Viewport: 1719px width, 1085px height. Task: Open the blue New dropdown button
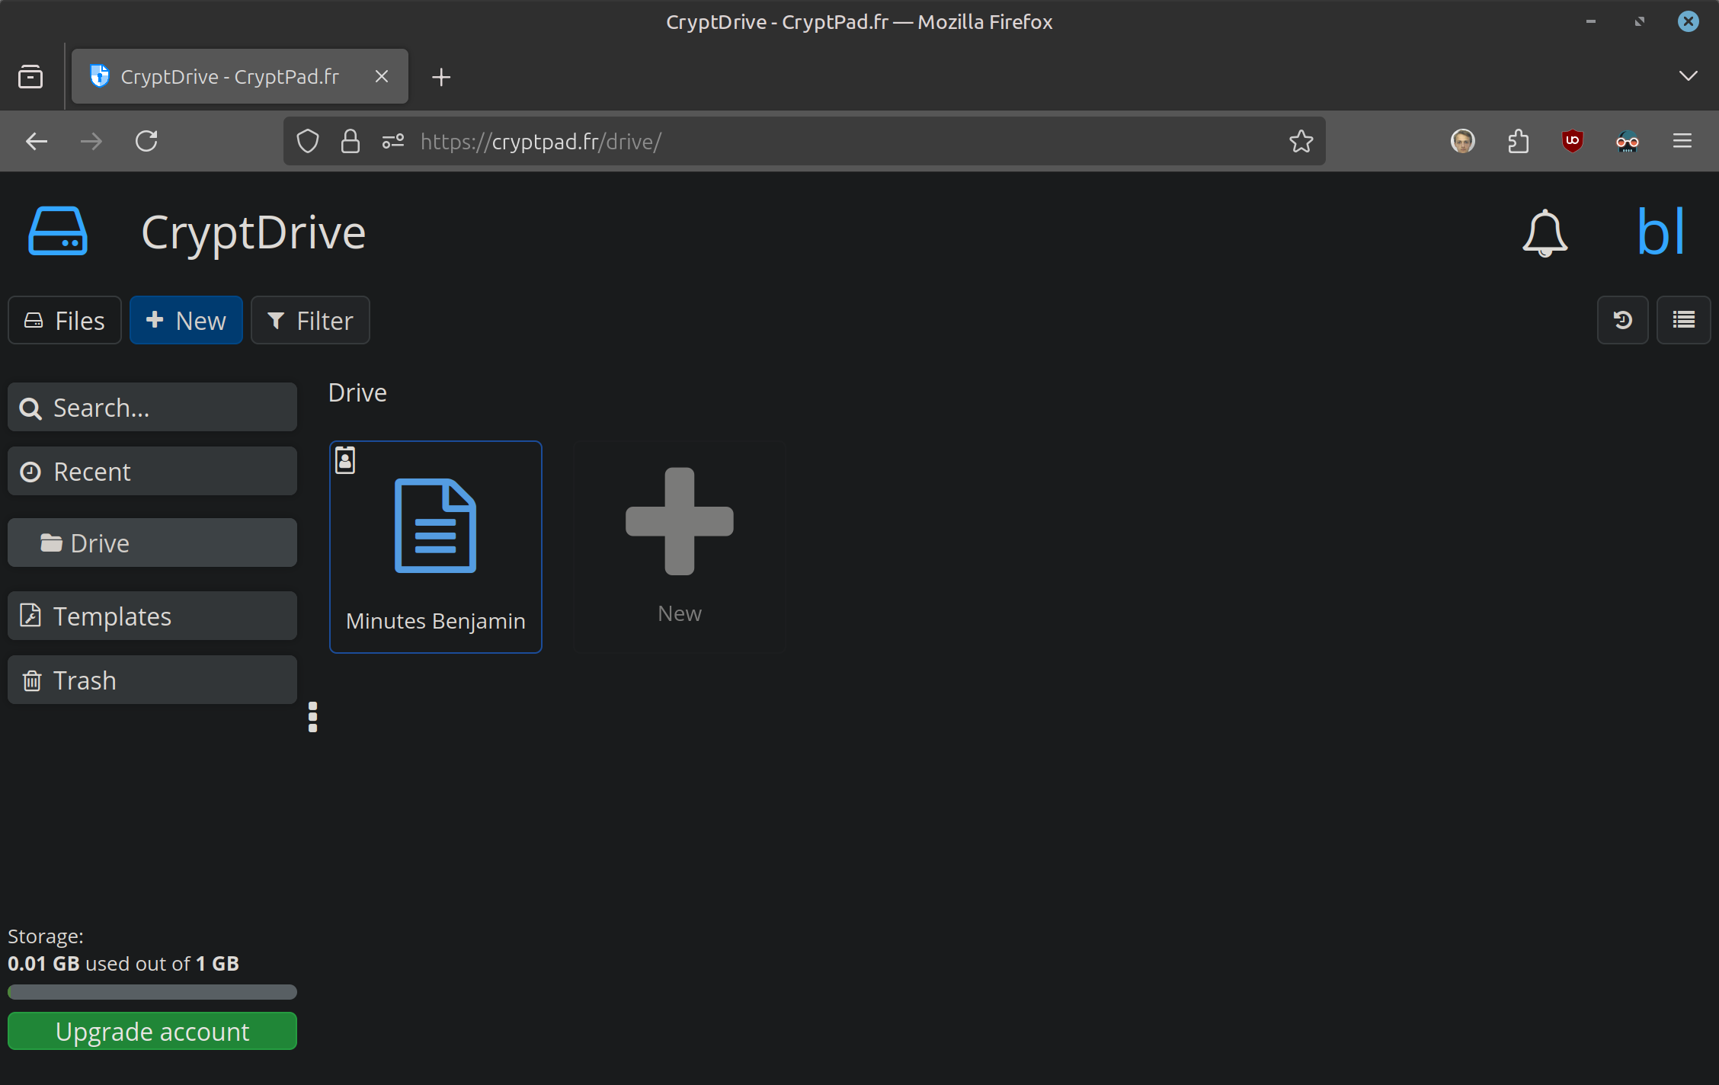coord(186,320)
